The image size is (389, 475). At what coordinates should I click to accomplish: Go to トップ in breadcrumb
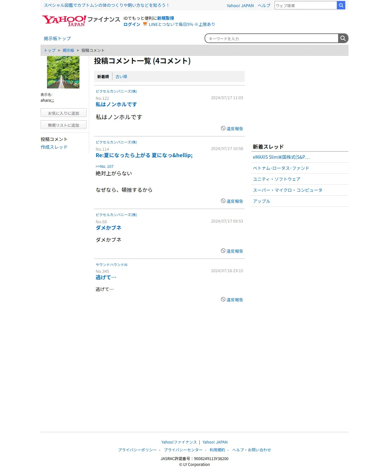pyautogui.click(x=50, y=51)
